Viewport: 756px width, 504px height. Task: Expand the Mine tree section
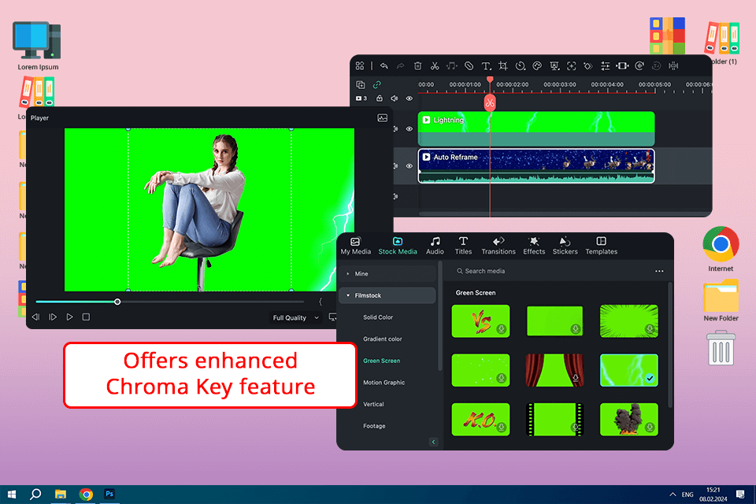coord(348,274)
